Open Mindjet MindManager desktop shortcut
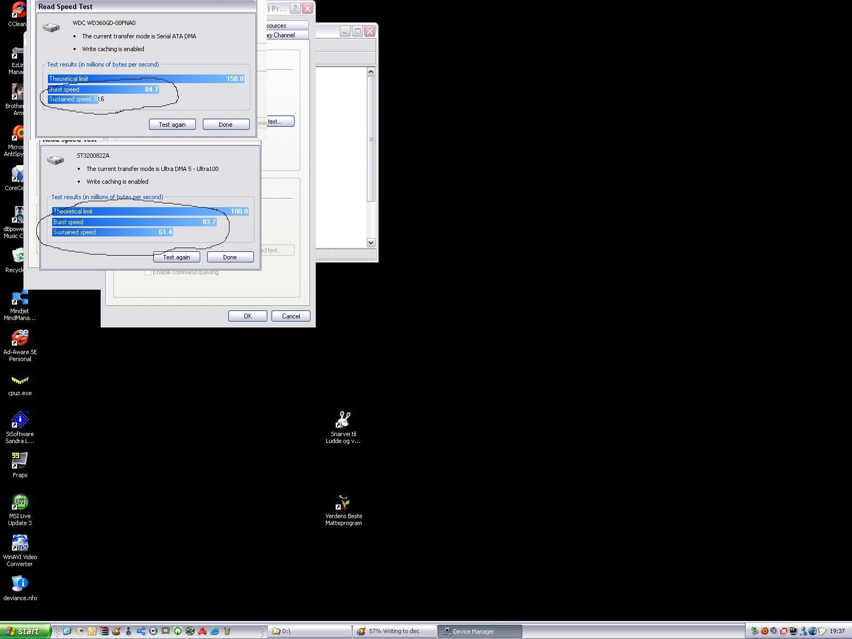The width and height of the screenshot is (852, 639). point(20,305)
